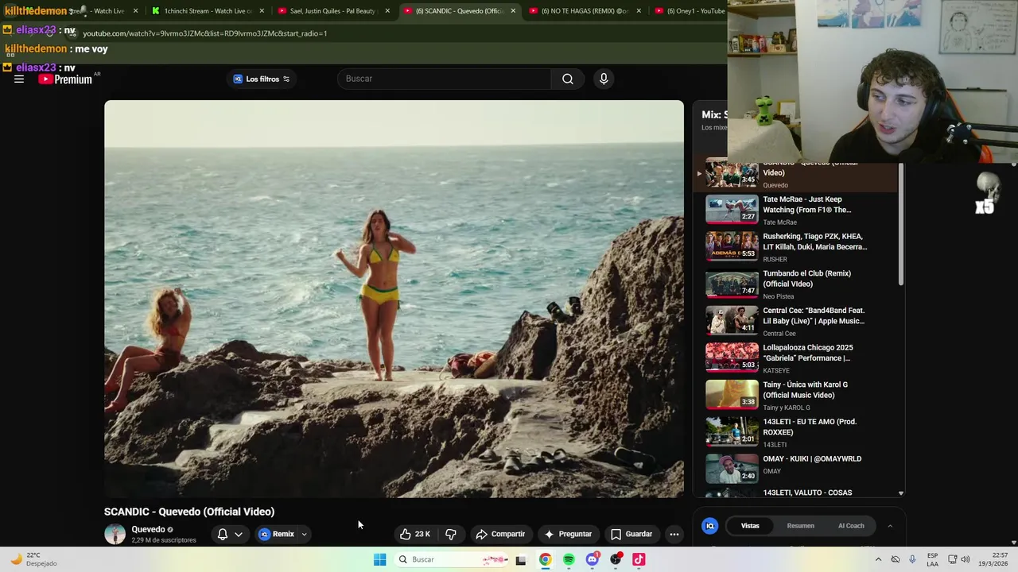Open the YouTube hamburger guide menu
The height and width of the screenshot is (572, 1018).
19,79
